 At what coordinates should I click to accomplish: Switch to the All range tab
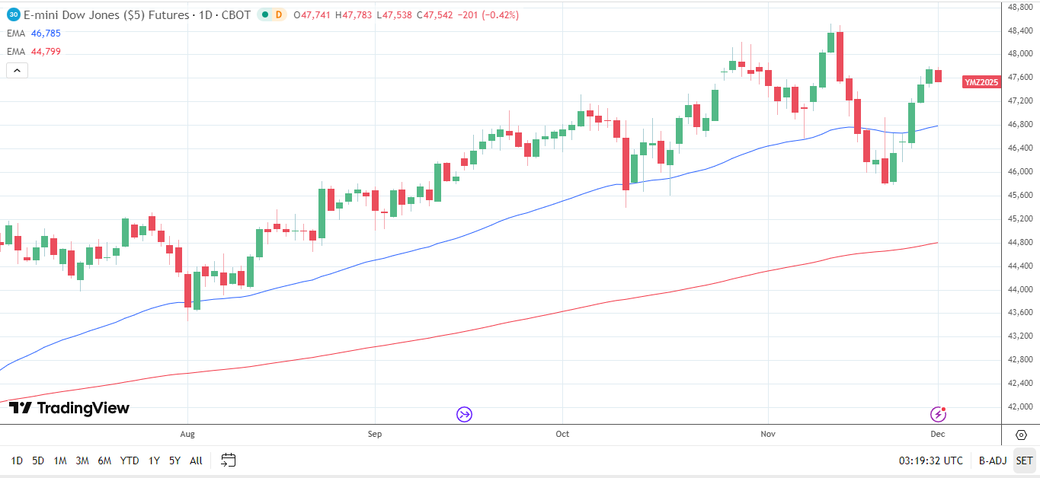[x=197, y=460]
